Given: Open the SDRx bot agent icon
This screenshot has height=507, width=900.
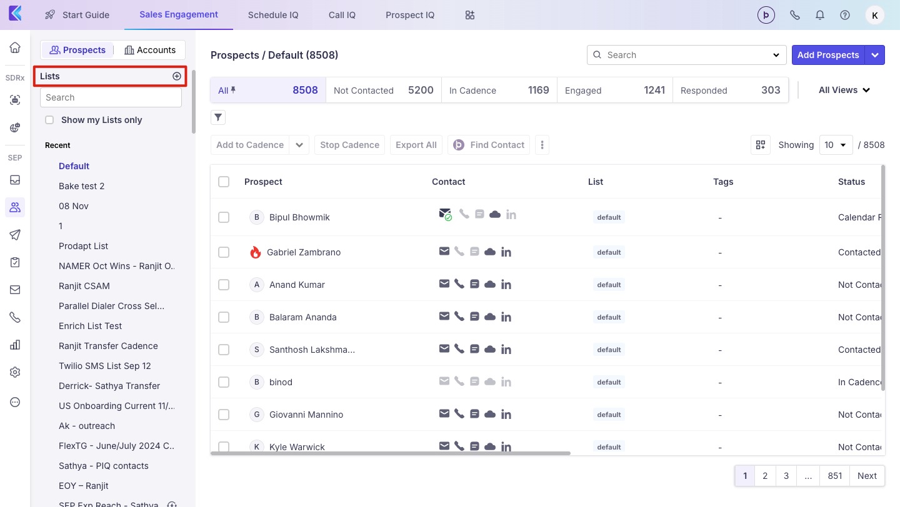Looking at the screenshot, I should (15, 100).
